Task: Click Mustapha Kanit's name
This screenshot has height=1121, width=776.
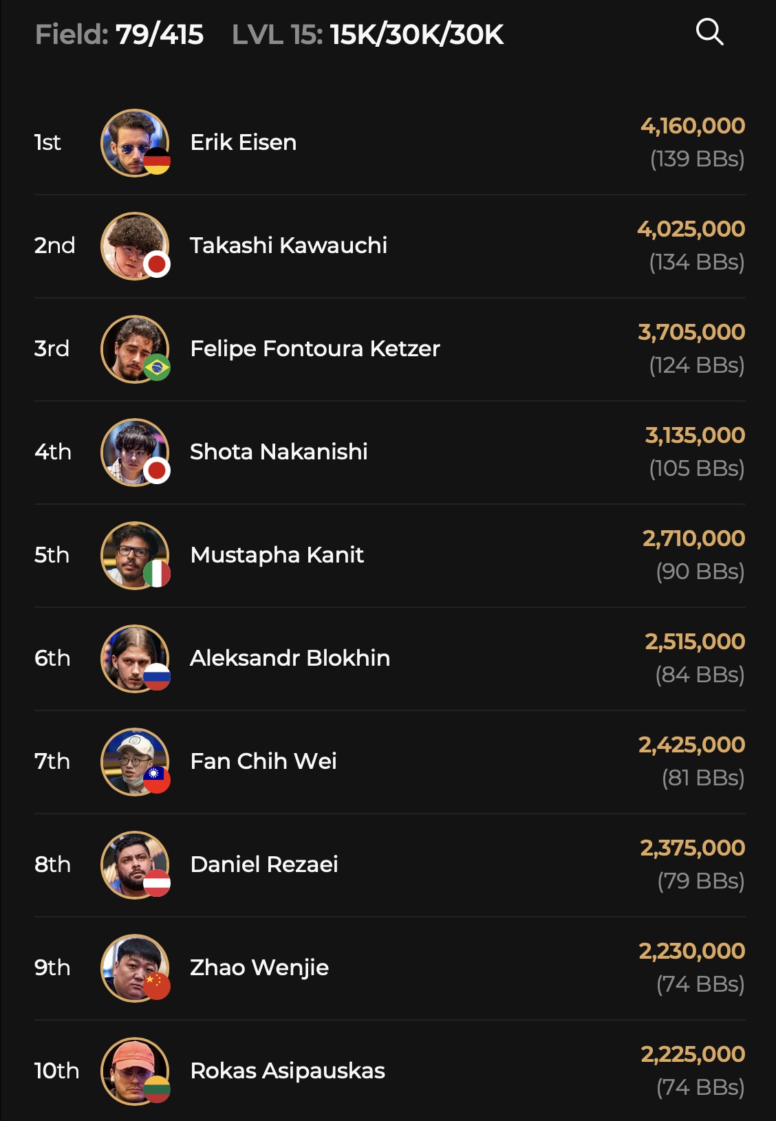Action: (x=277, y=555)
